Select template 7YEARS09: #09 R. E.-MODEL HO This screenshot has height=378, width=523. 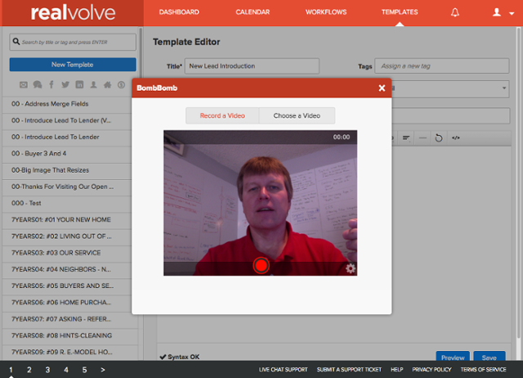click(x=70, y=353)
